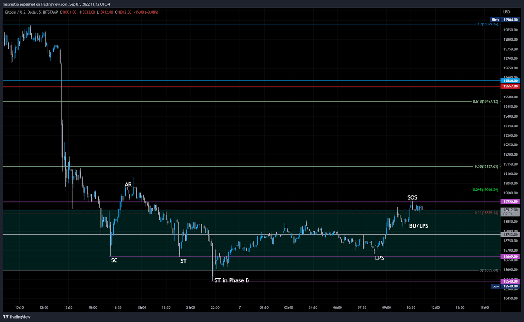The height and width of the screenshot is (322, 524).
Task: Click the 18850.00 price axis tick
Action: tap(510, 222)
